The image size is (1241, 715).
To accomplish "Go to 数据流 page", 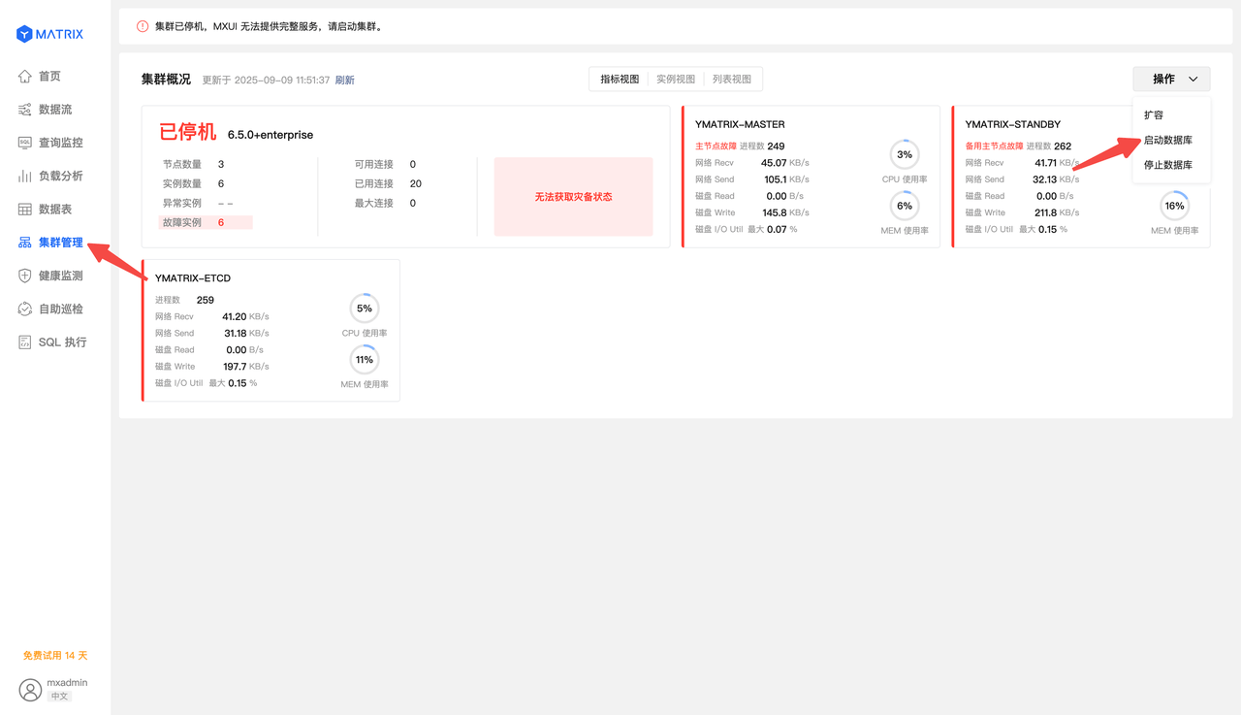I will click(x=55, y=110).
